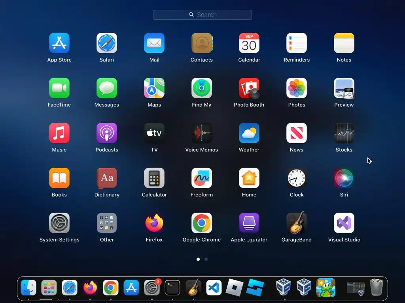405x303 pixels.
Task: Open the Trash in the Dock
Action: pyautogui.click(x=377, y=288)
